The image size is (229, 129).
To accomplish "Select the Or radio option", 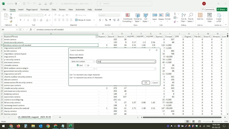I will [x=86, y=65].
